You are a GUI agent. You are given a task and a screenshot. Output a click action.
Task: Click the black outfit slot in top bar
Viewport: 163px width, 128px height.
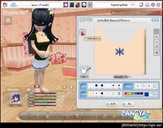pyautogui.click(x=72, y=5)
